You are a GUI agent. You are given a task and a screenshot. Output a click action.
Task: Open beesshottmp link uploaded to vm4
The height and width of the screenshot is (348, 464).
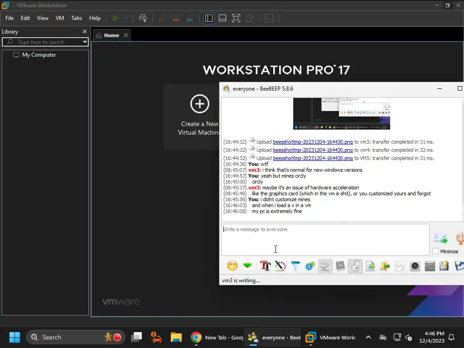point(313,150)
